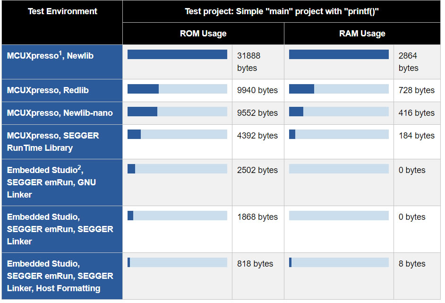445x303 pixels.
Task: Select the "MCUXpresso, Redlib" row label
Action: click(x=48, y=90)
